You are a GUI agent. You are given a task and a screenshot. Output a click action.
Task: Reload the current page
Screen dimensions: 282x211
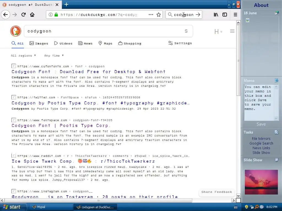[23, 15]
